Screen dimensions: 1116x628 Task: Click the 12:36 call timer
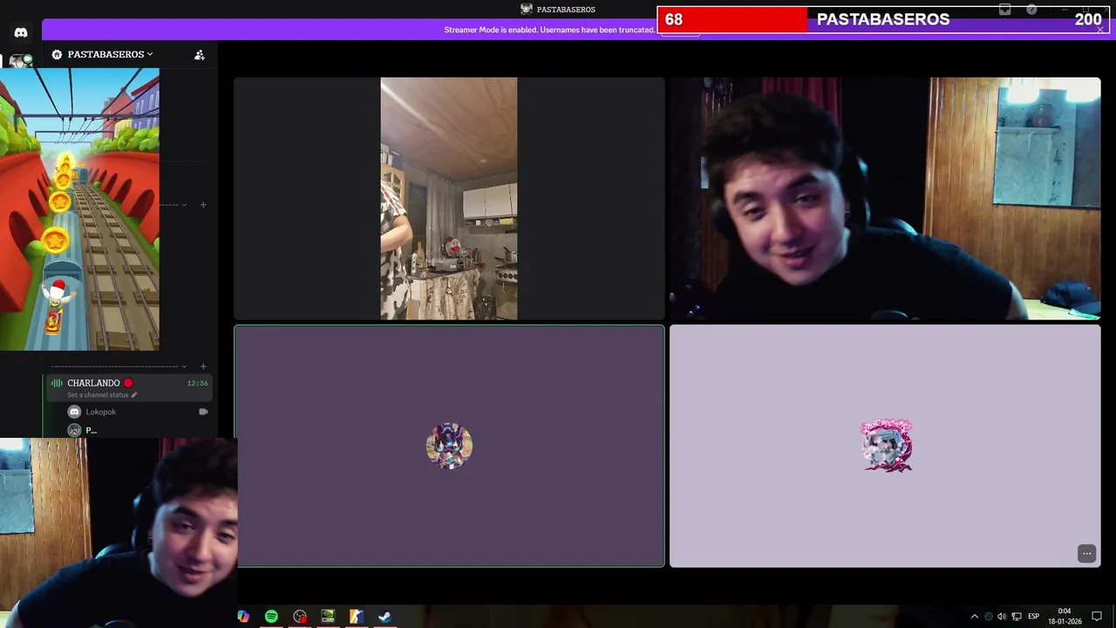tap(197, 383)
